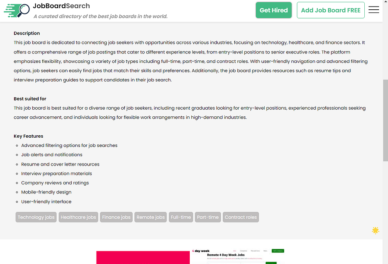Select the Technology jobs tag
The image size is (388, 264).
pyautogui.click(x=36, y=217)
